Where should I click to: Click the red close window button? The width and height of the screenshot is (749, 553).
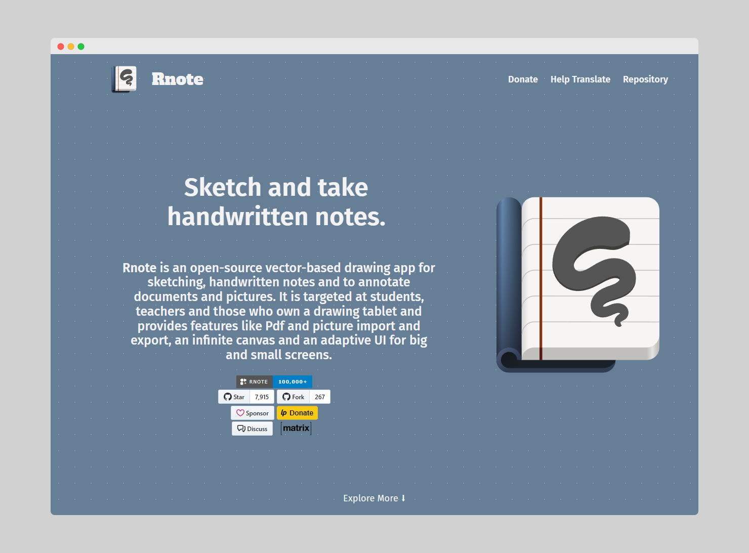pos(61,47)
